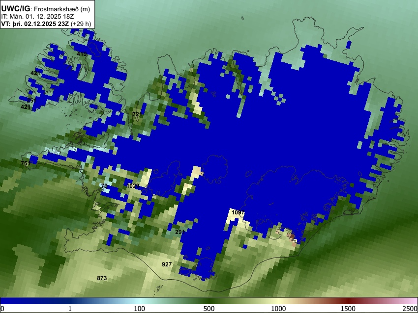
Task: Click the map value label 79
Action: [104, 185]
